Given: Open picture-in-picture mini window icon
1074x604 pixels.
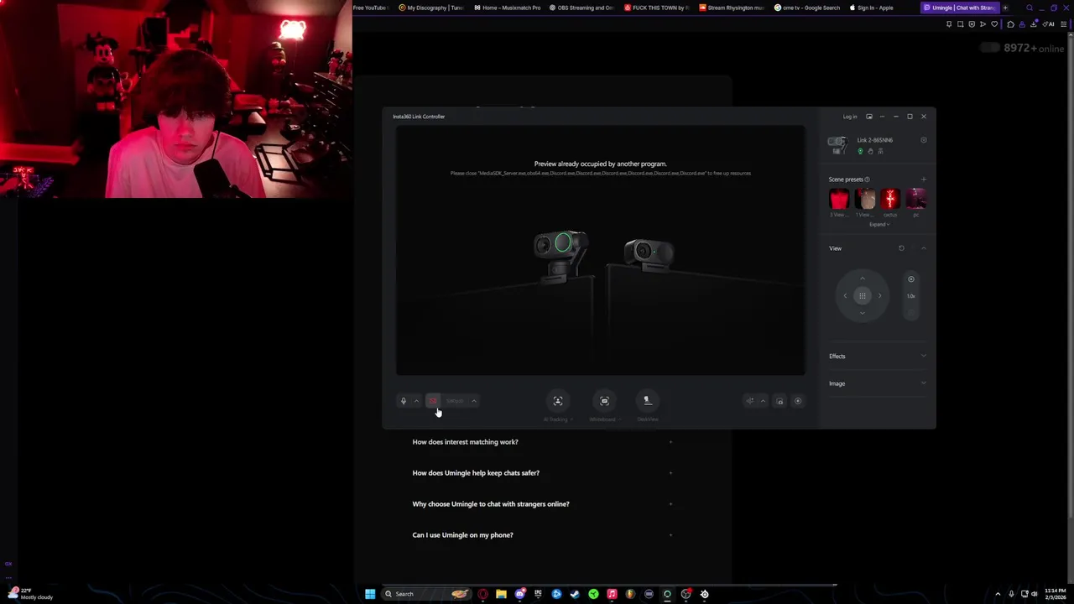Looking at the screenshot, I should [x=869, y=117].
